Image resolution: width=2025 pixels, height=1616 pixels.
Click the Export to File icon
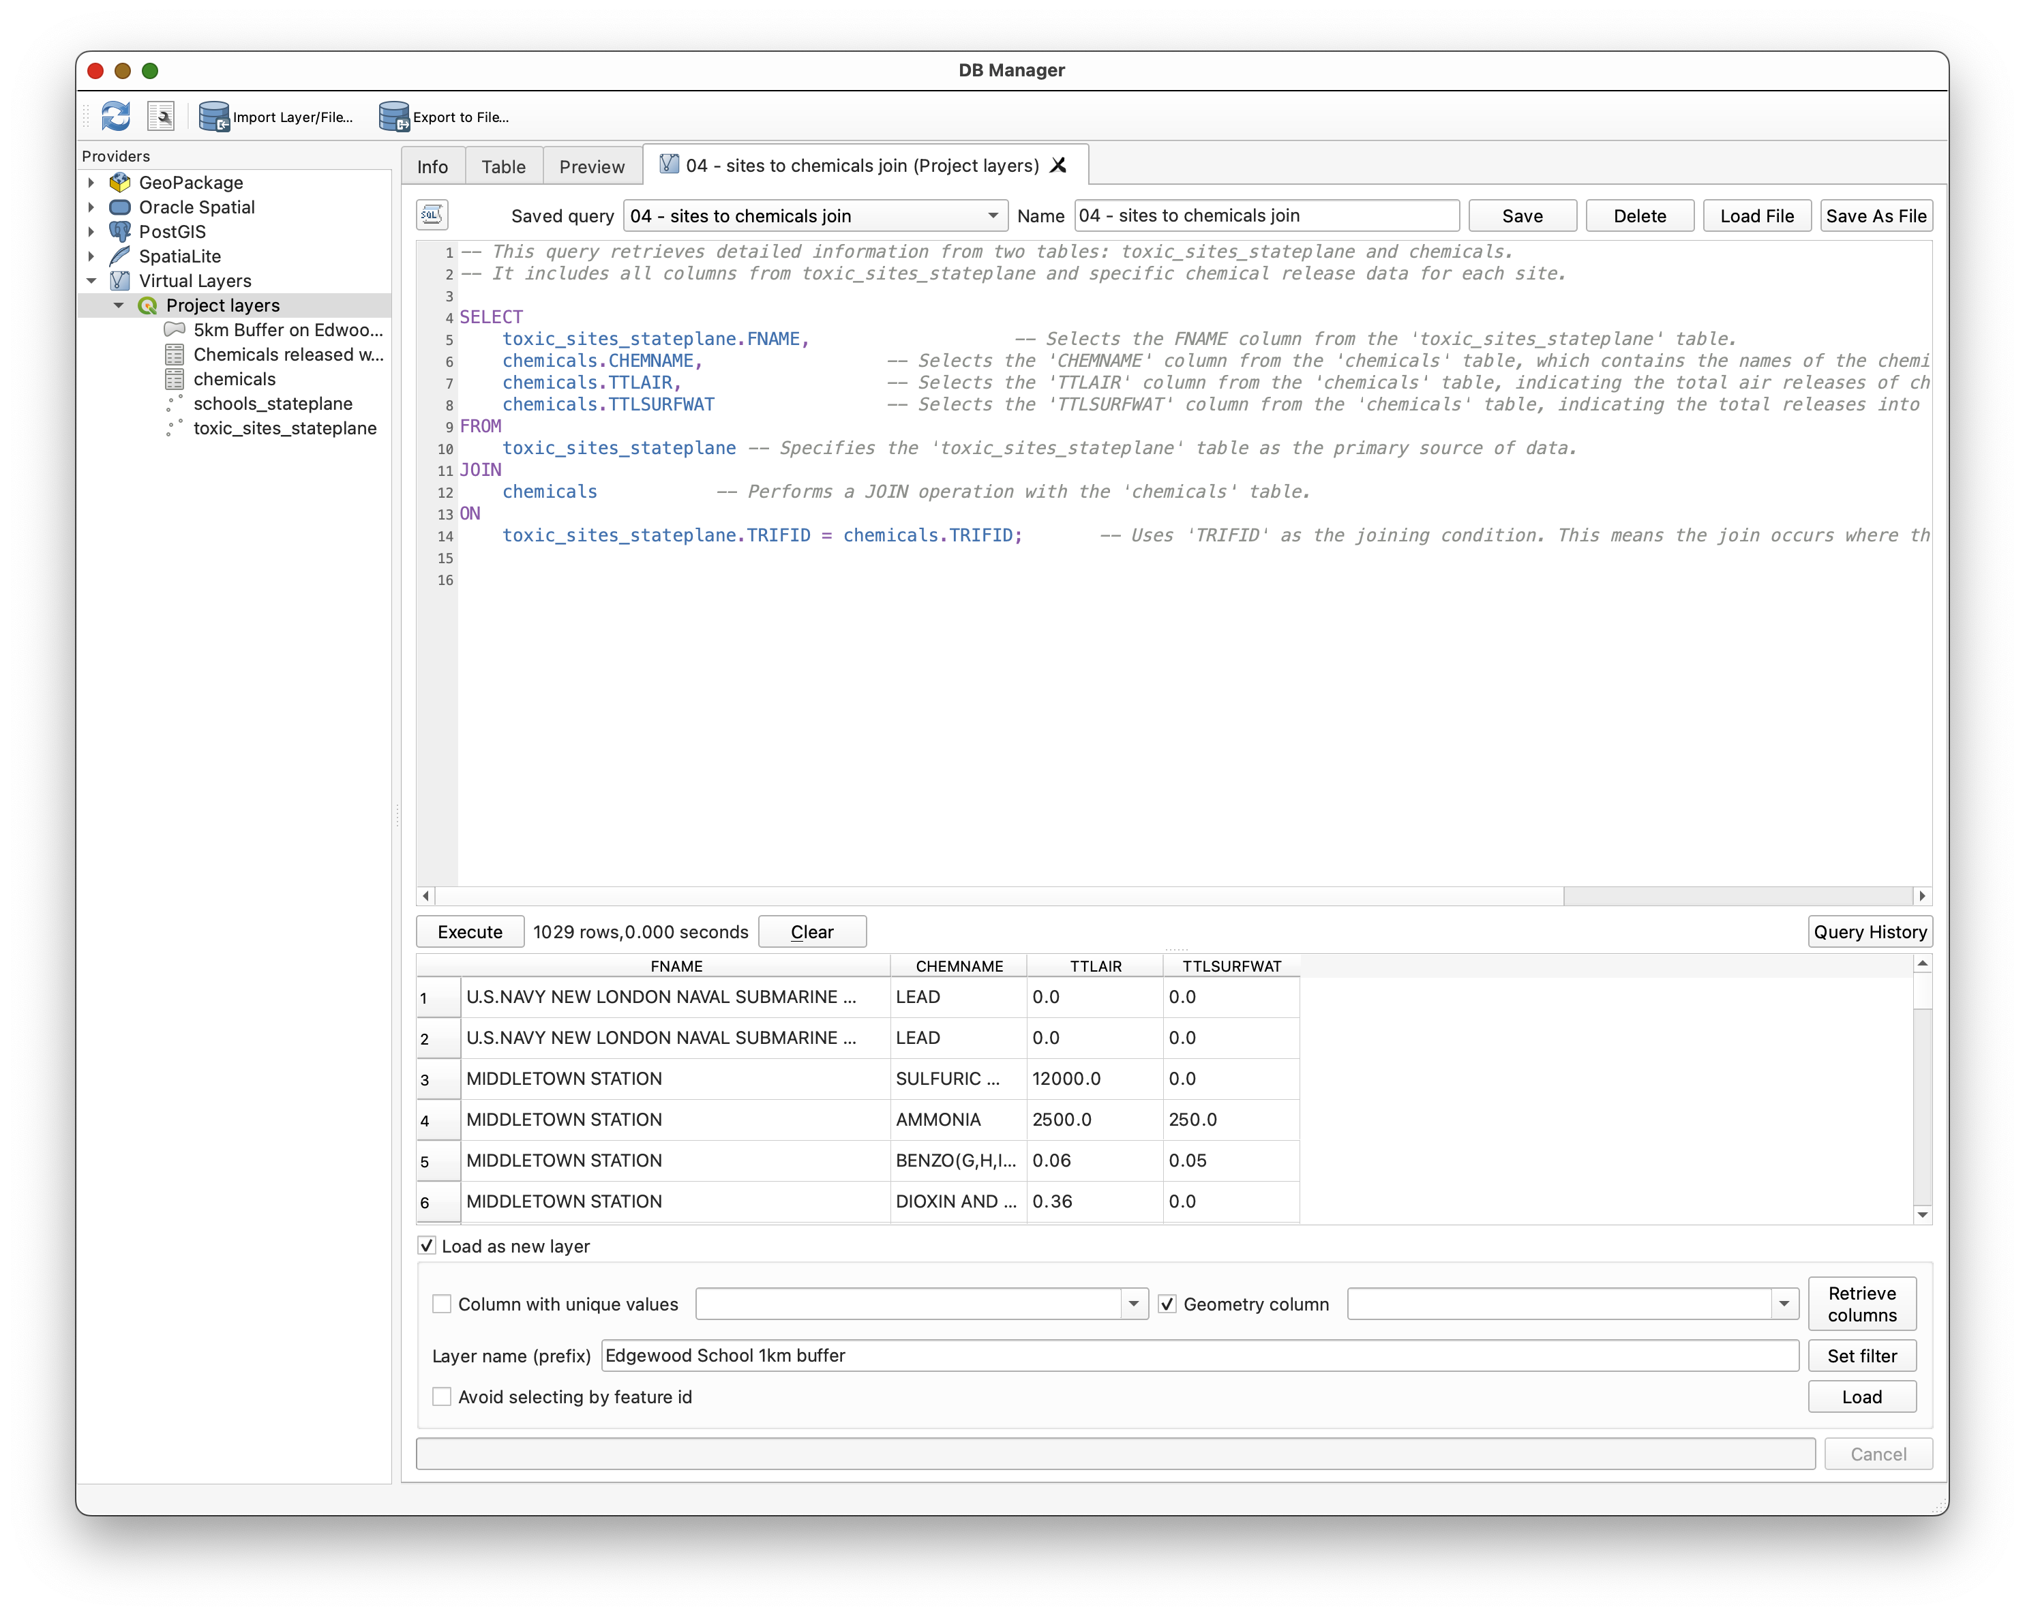click(393, 117)
